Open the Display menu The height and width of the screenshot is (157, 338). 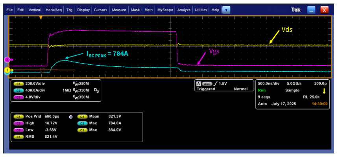(83, 10)
